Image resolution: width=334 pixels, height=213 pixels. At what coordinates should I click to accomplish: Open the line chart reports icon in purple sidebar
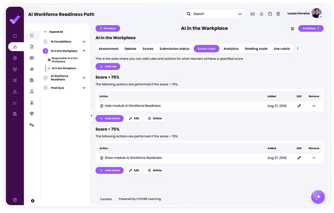(15, 103)
